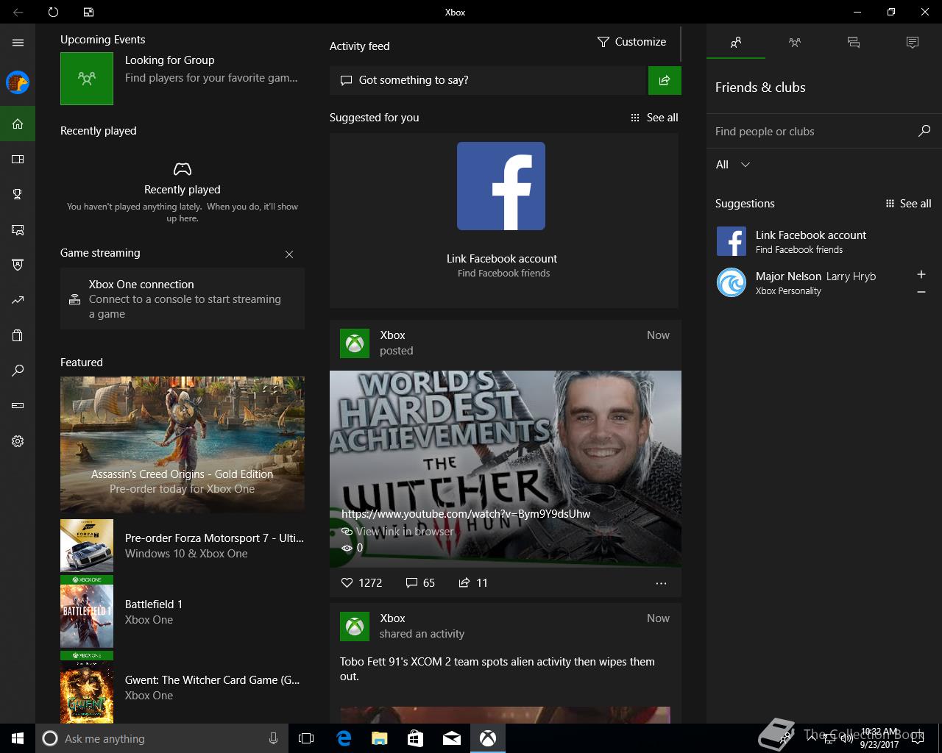Open Microsoft Store bag in sidebar
Image resolution: width=942 pixels, height=753 pixels.
18,335
